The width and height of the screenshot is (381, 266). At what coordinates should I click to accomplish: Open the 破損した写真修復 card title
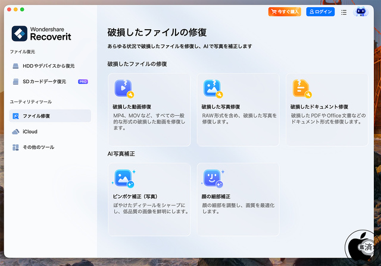click(221, 107)
